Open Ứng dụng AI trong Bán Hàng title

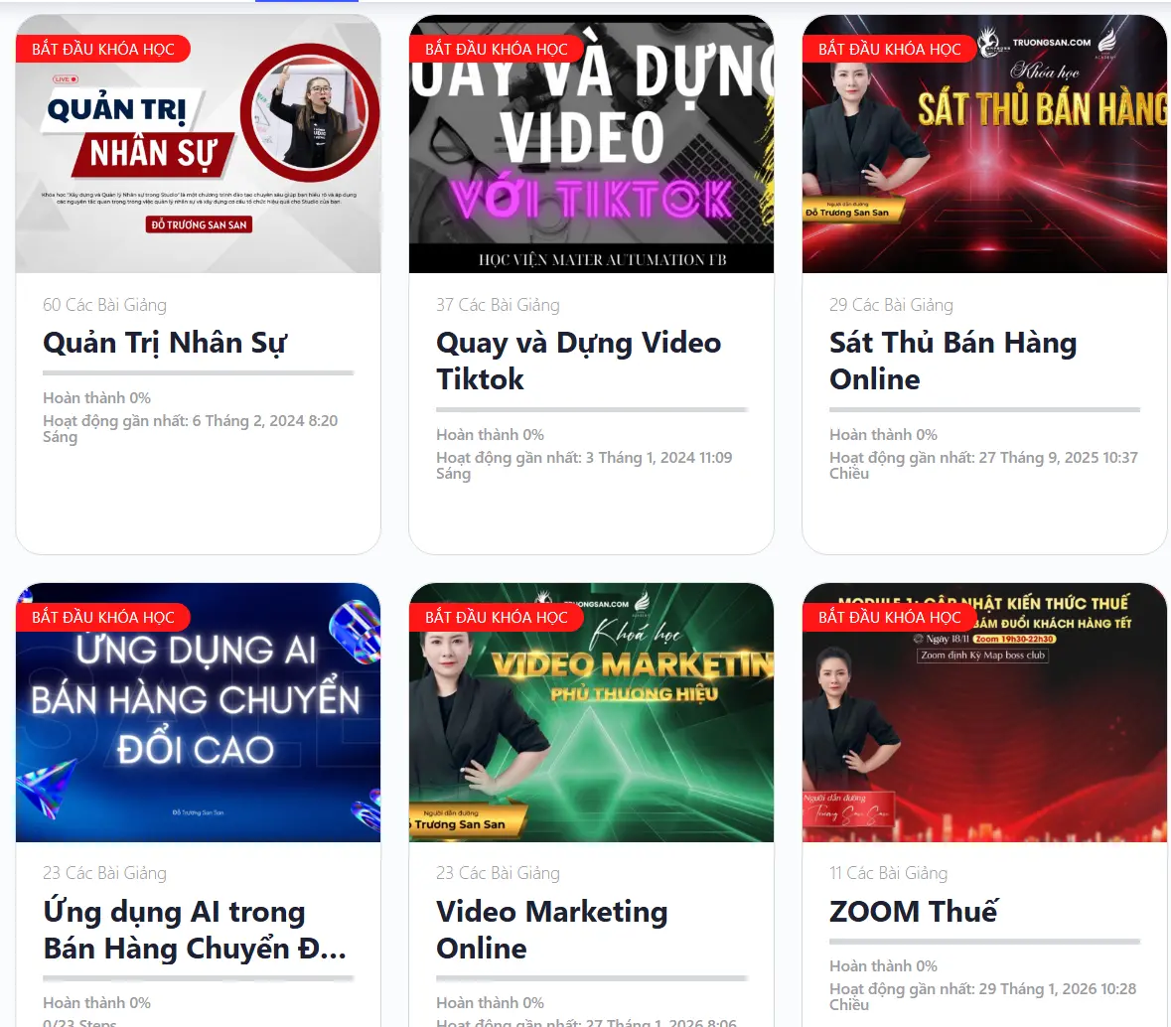[x=194, y=930]
